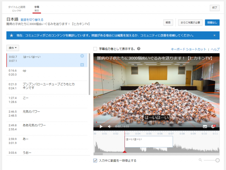The height and width of the screenshot is (170, 226).
Task: Edit the はーいはーい subtitle text in the list
Action: tap(32, 57)
